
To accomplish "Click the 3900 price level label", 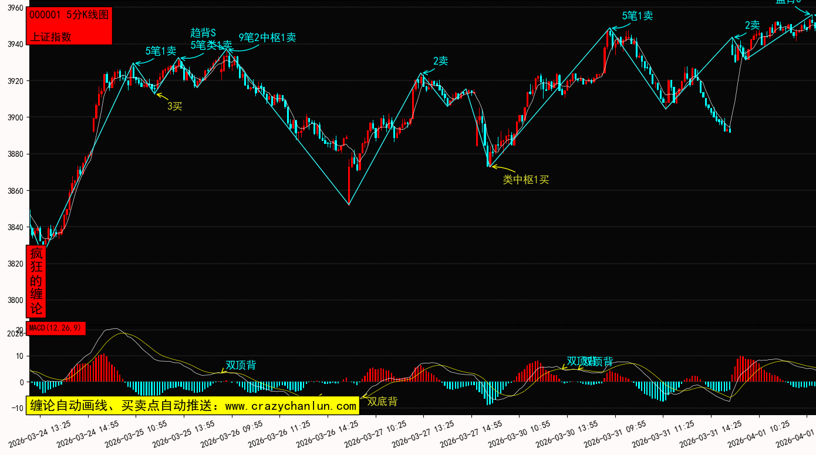I will 15,118.
